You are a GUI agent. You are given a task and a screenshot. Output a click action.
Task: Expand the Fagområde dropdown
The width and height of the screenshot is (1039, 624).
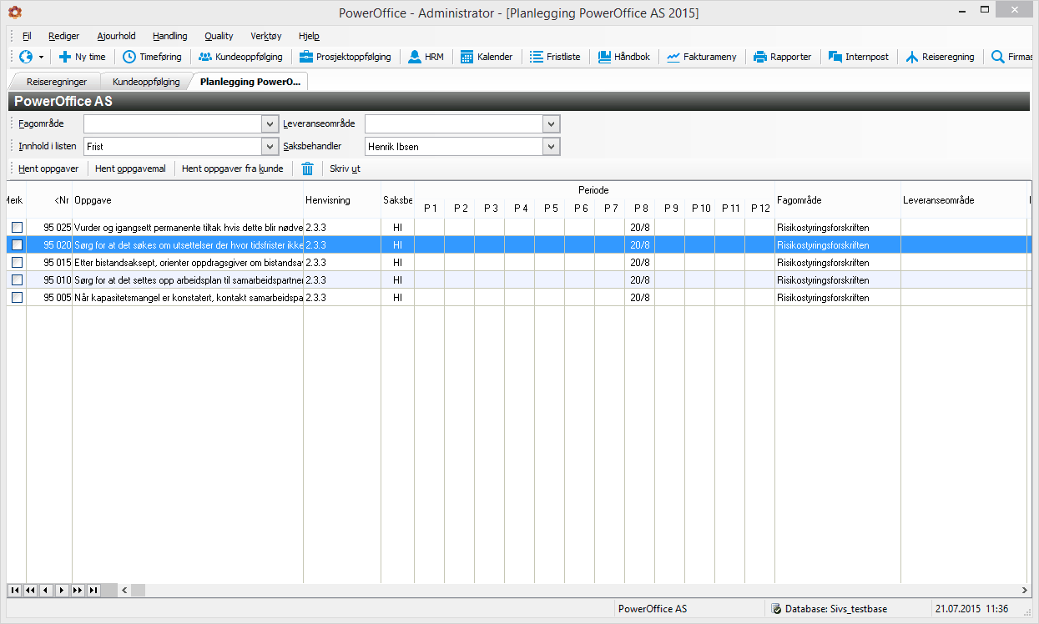coord(270,124)
